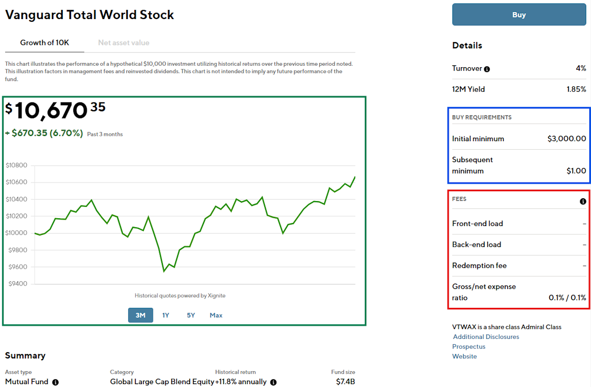Open Additional Disclosures
Image resolution: width=591 pixels, height=387 pixels.
(x=486, y=336)
